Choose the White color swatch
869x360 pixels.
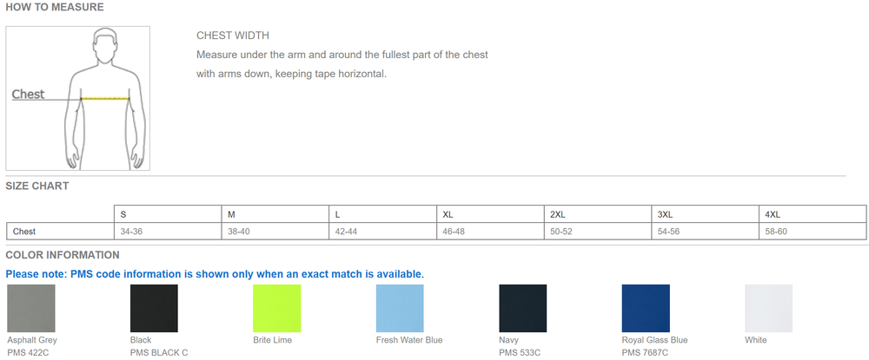click(769, 308)
